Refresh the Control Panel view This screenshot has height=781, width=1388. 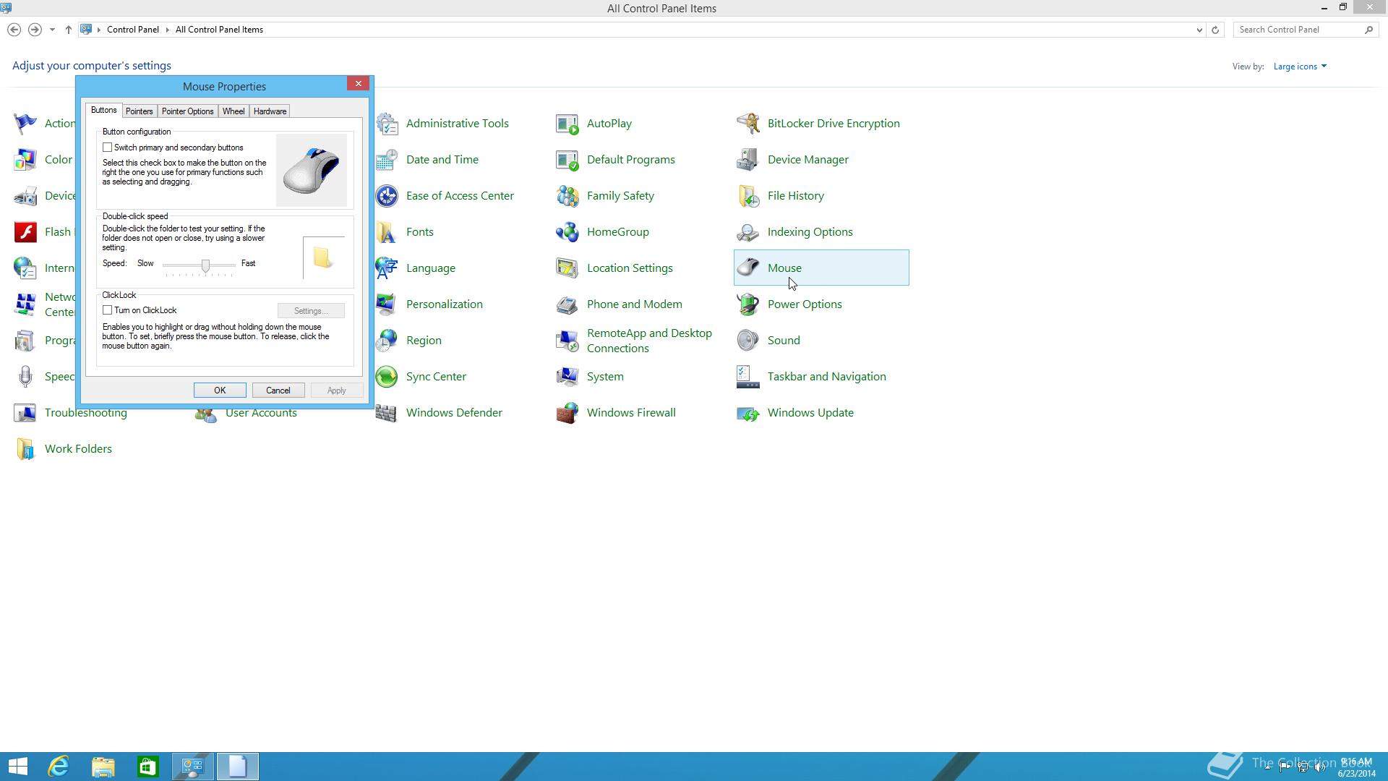(x=1215, y=30)
